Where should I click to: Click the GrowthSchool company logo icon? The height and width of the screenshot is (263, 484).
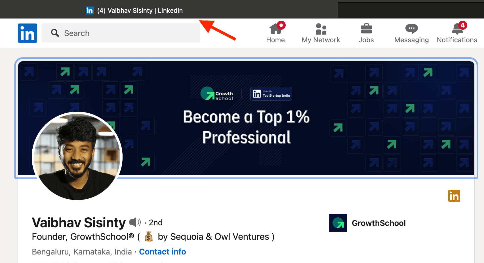338,223
